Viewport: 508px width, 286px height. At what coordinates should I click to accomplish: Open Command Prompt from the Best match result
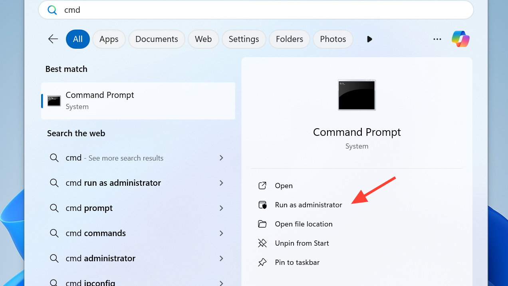point(138,101)
